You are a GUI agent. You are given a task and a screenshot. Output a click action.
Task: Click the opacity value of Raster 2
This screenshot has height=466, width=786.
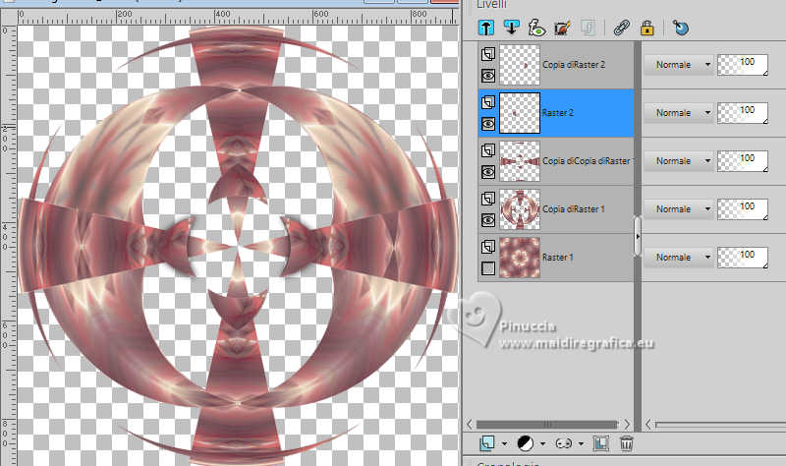pos(743,113)
